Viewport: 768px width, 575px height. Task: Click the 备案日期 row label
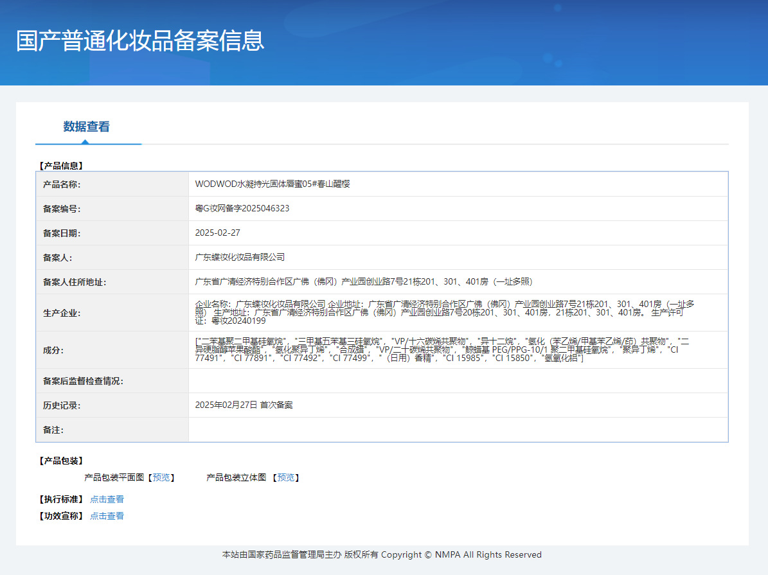point(62,234)
